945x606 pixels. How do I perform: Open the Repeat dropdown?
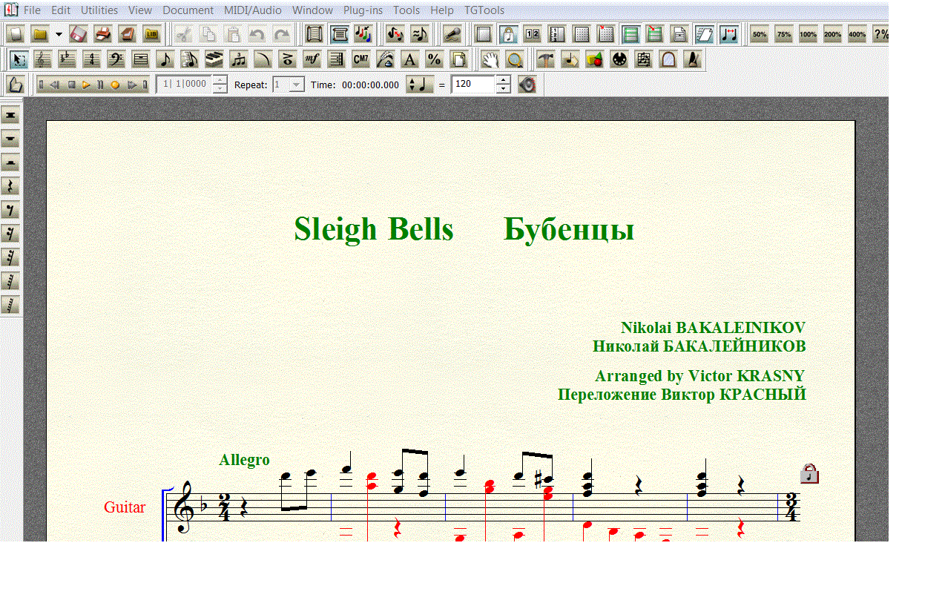click(x=297, y=85)
